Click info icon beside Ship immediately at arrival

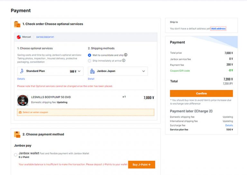click(124, 60)
